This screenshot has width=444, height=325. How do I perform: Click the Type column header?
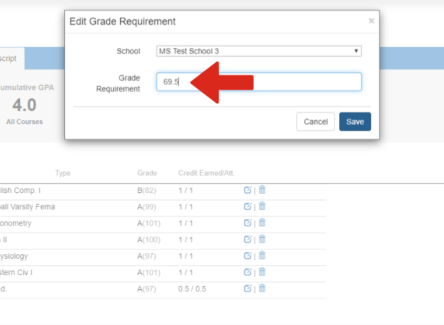pyautogui.click(x=63, y=173)
